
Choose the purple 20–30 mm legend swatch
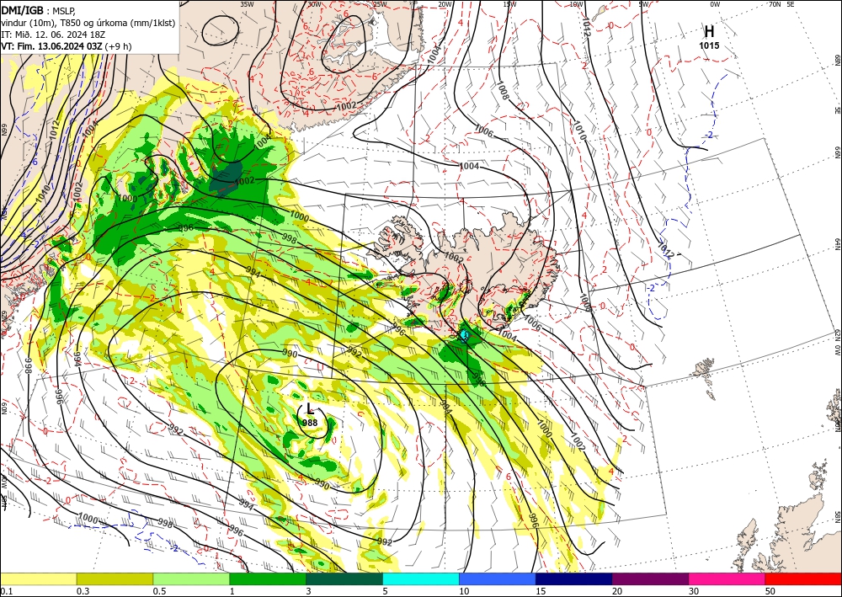(650, 578)
